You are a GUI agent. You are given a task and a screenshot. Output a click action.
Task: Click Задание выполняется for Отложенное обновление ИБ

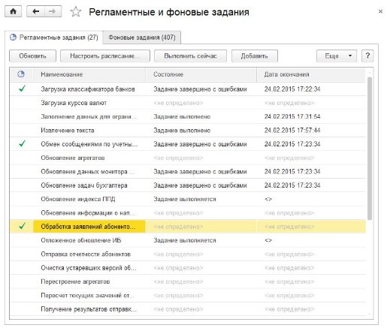click(185, 240)
